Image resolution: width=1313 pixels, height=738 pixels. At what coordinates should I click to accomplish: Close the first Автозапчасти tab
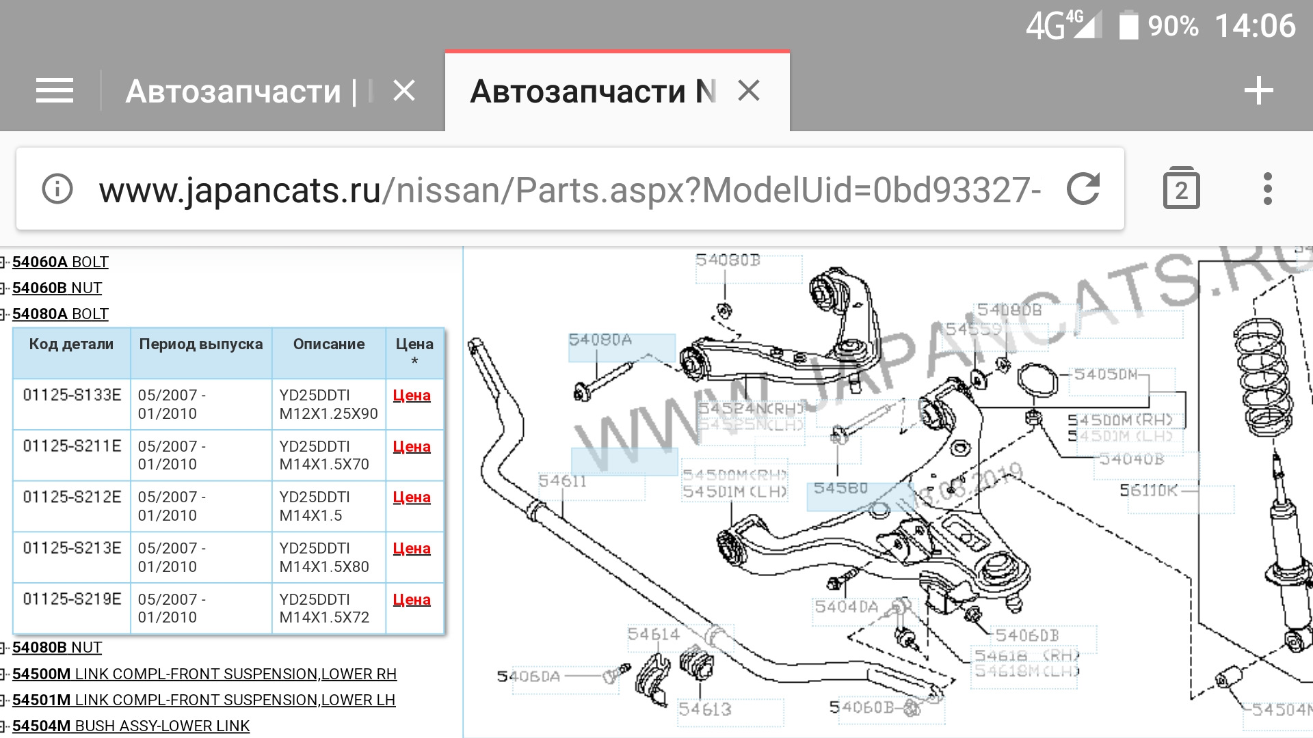click(404, 91)
